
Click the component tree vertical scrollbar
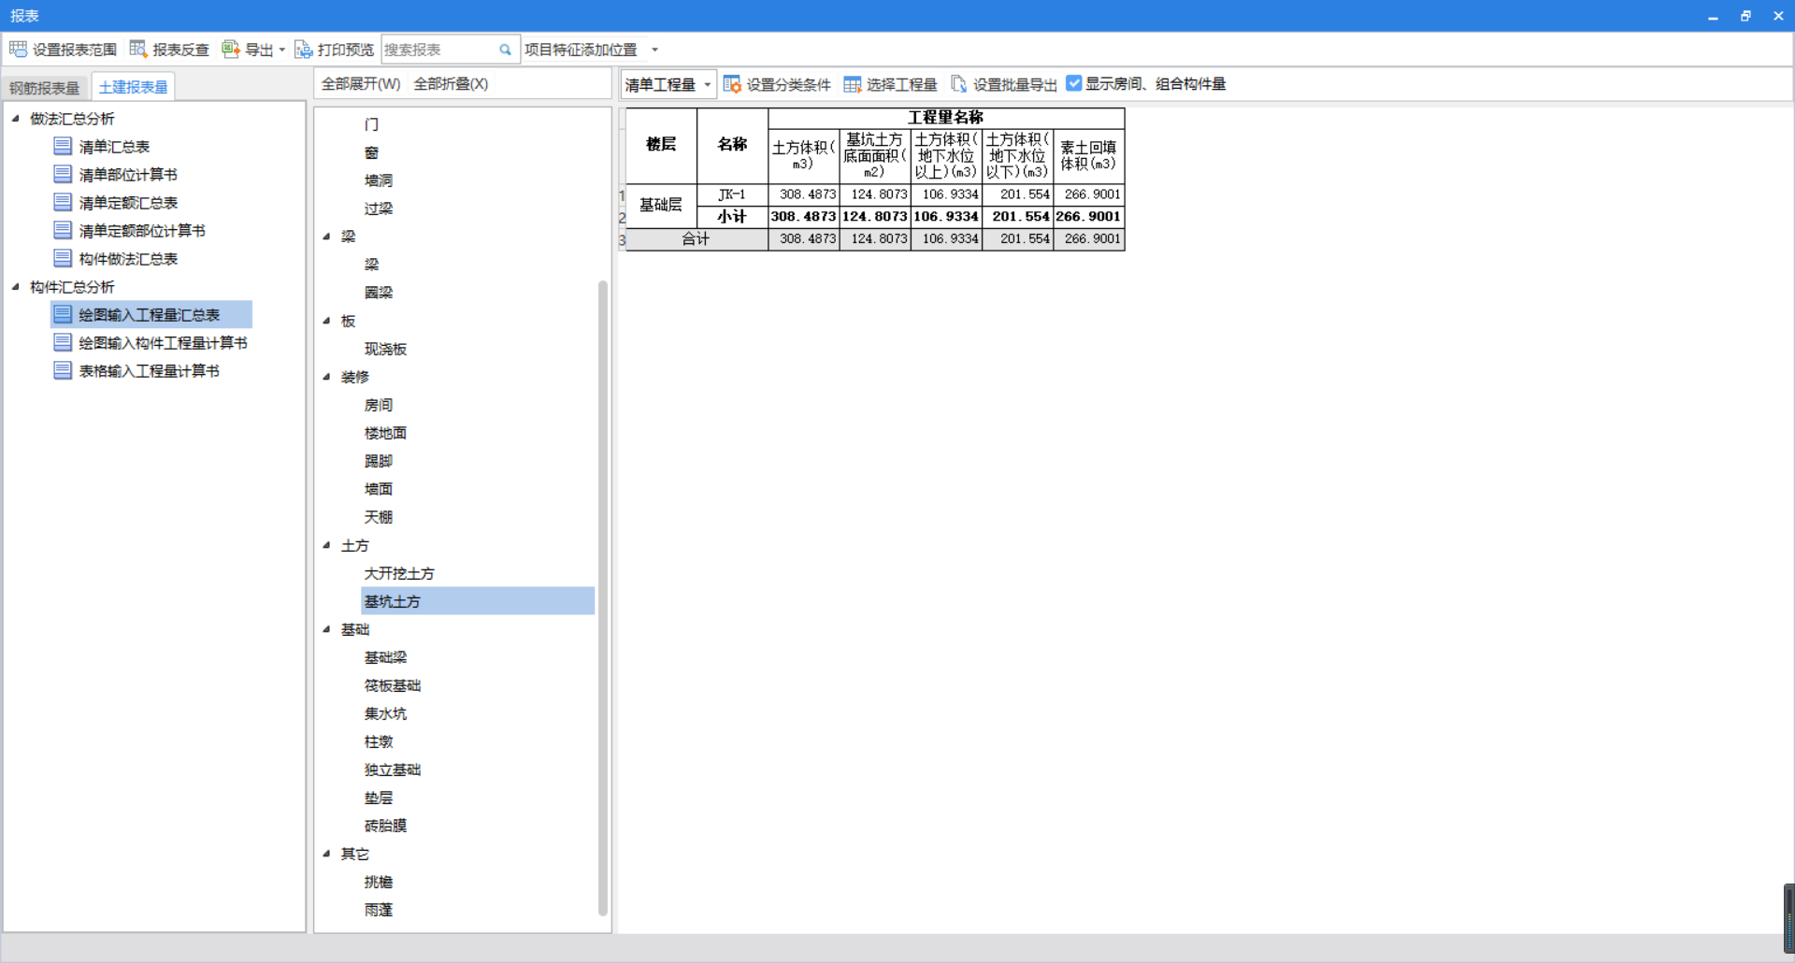[x=603, y=598]
